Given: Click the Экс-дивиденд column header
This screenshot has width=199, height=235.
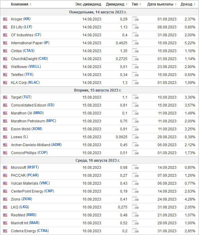Looking at the screenshot, I should click(88, 4).
